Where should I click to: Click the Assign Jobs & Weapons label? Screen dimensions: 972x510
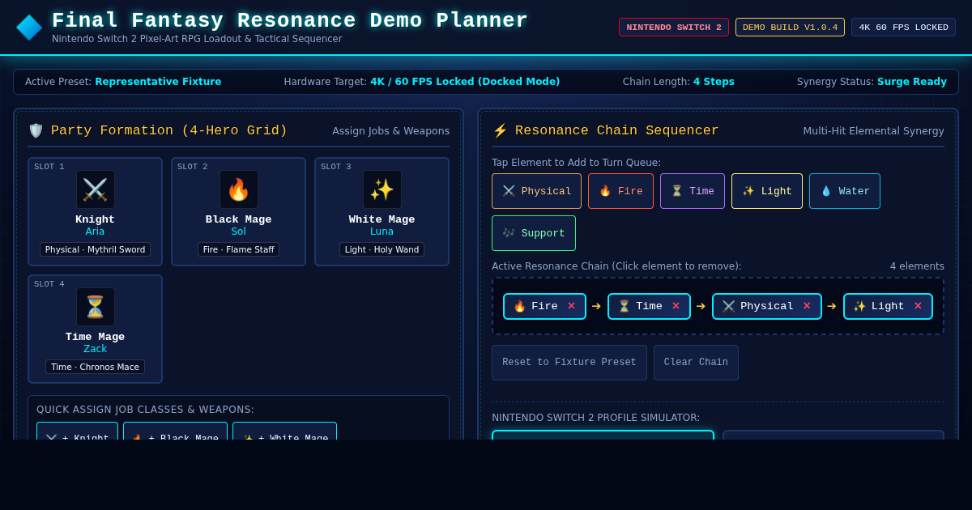click(390, 131)
